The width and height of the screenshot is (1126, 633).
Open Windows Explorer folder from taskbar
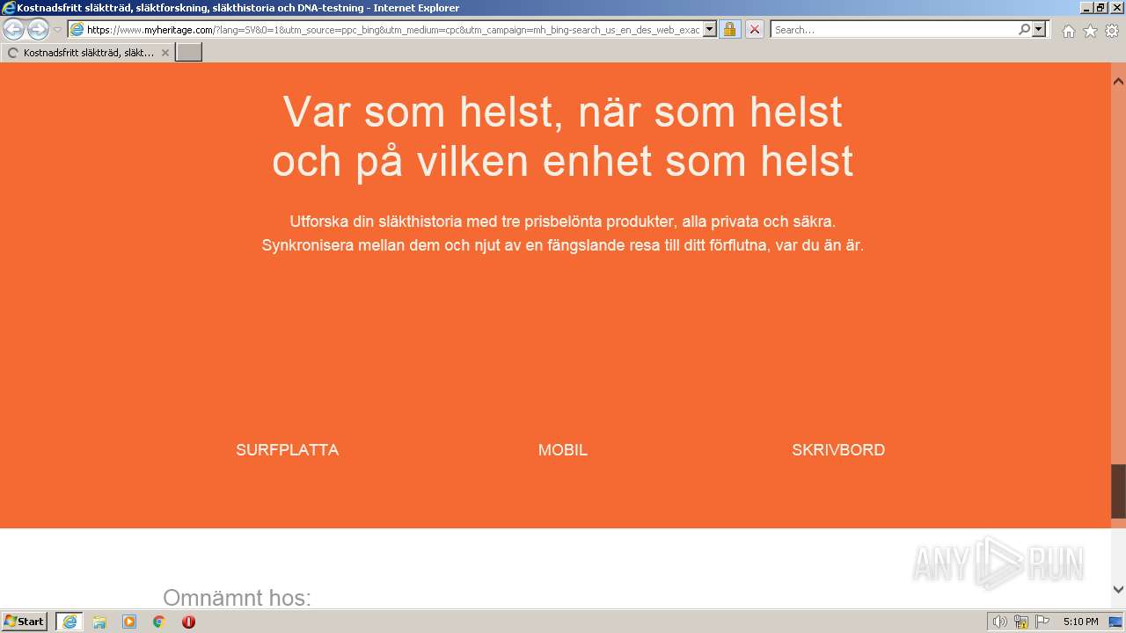pyautogui.click(x=99, y=622)
